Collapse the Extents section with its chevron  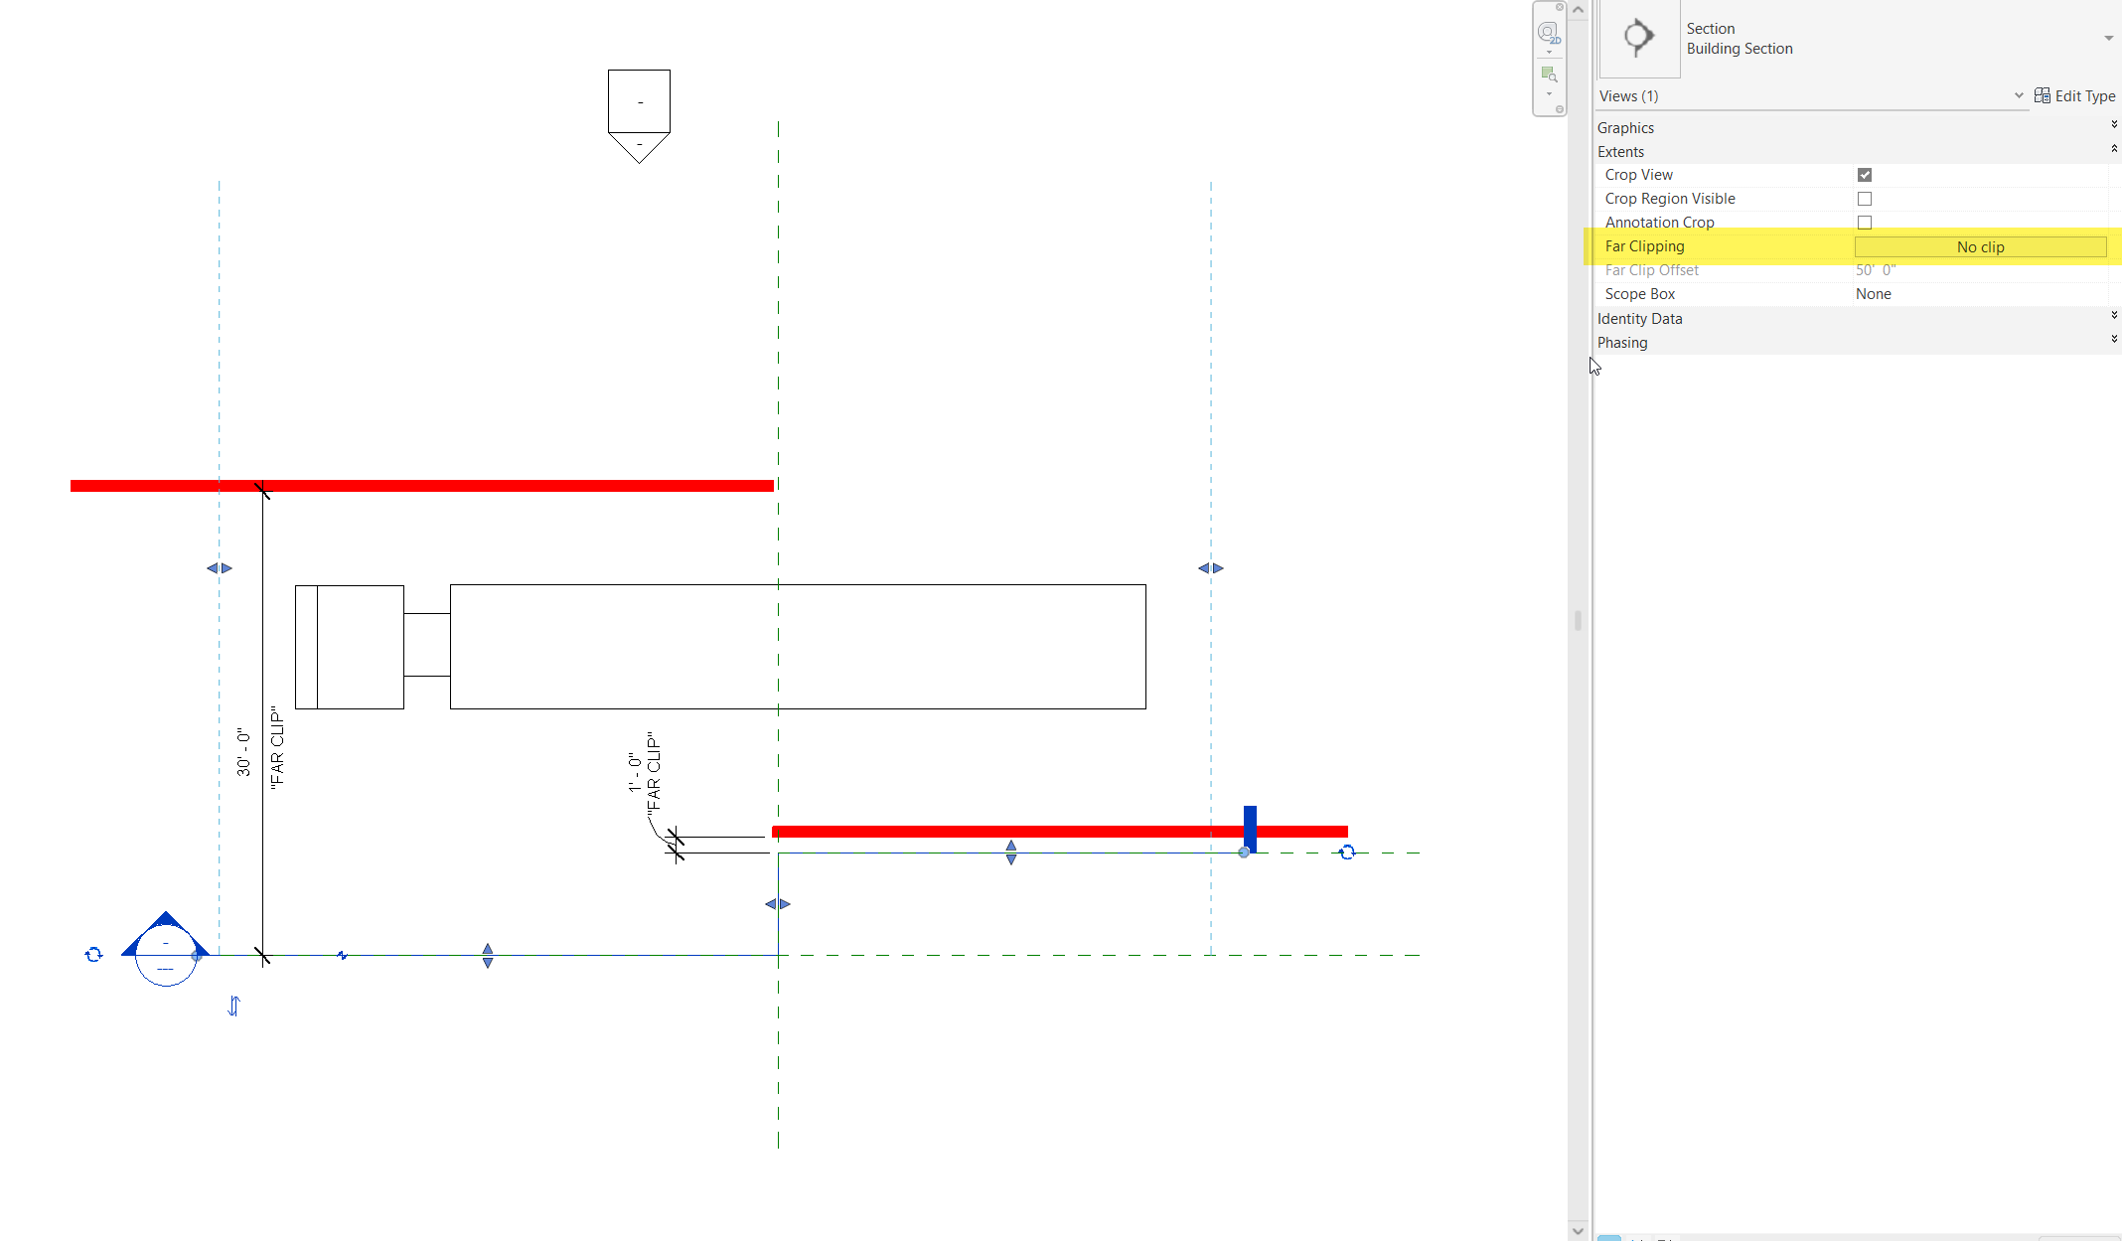[2114, 148]
